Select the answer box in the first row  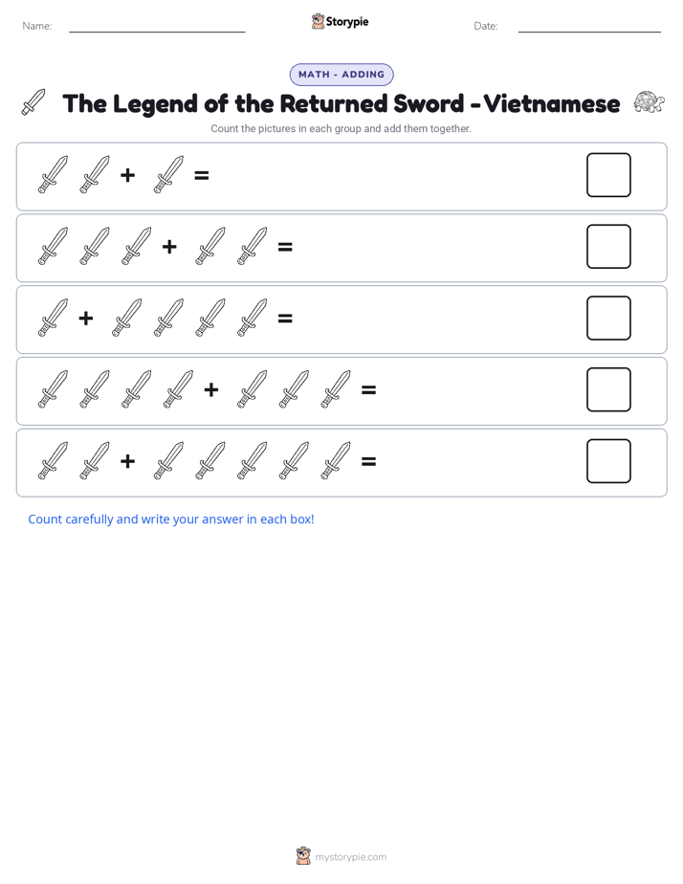point(608,175)
